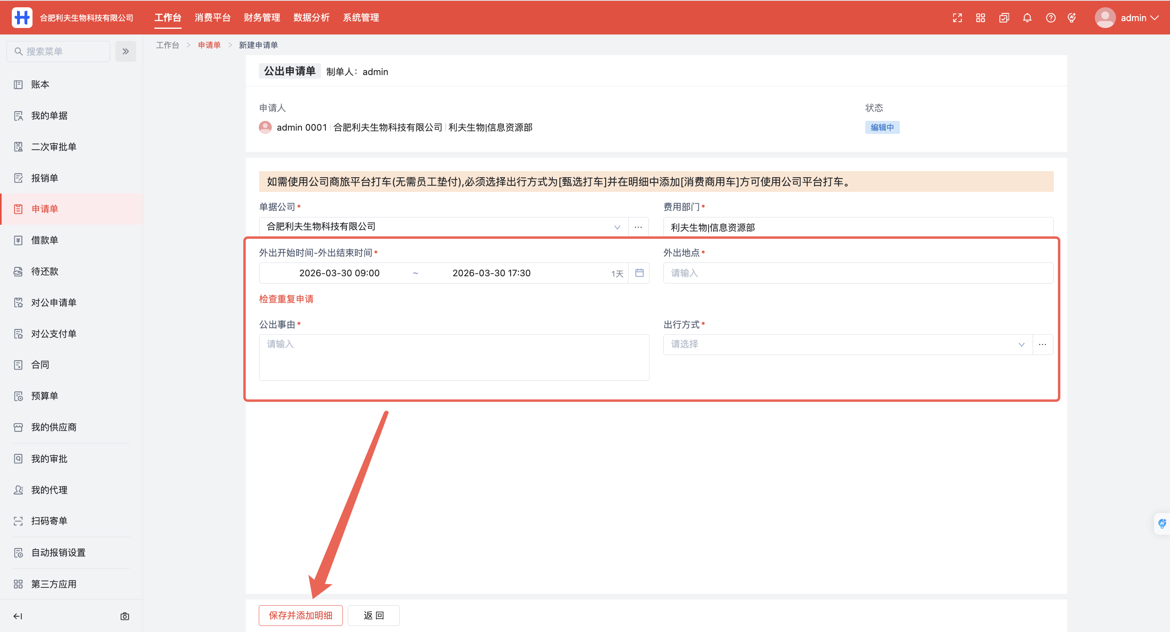Switch to the 财务管理 top menu
1170x632 pixels.
262,18
